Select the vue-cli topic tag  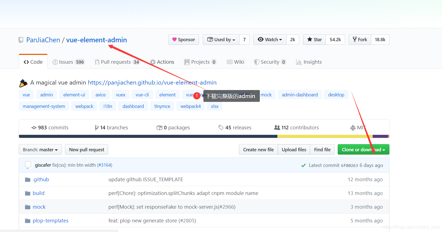142,95
